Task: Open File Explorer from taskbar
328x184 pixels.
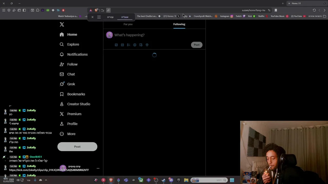Action: pos(186,180)
